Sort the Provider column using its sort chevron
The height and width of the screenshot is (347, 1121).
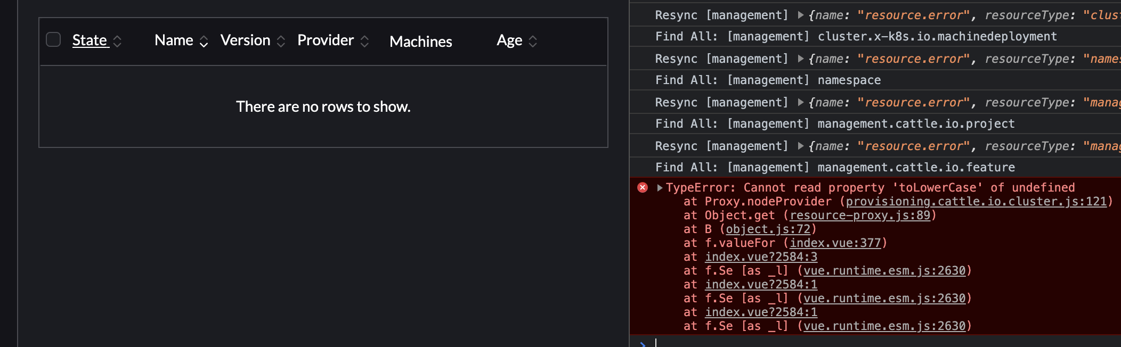(x=365, y=40)
